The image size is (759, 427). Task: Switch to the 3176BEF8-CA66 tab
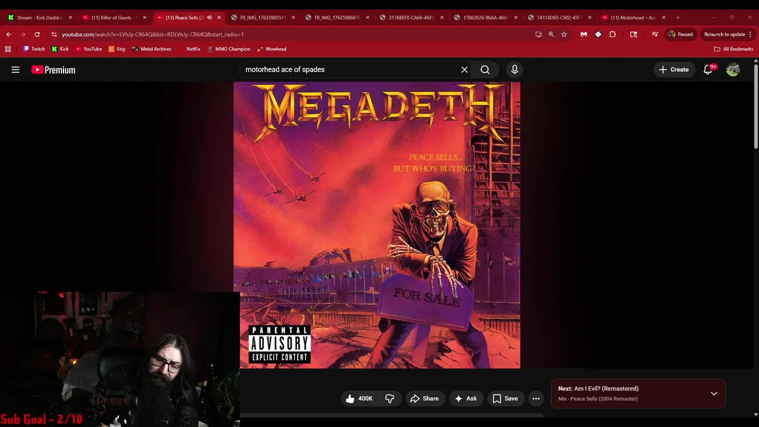tap(411, 17)
